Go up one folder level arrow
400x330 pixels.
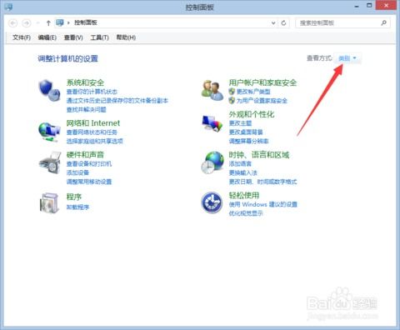(x=48, y=23)
